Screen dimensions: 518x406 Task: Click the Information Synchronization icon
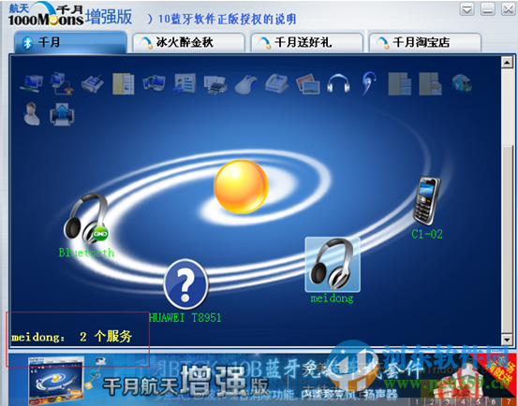click(154, 82)
